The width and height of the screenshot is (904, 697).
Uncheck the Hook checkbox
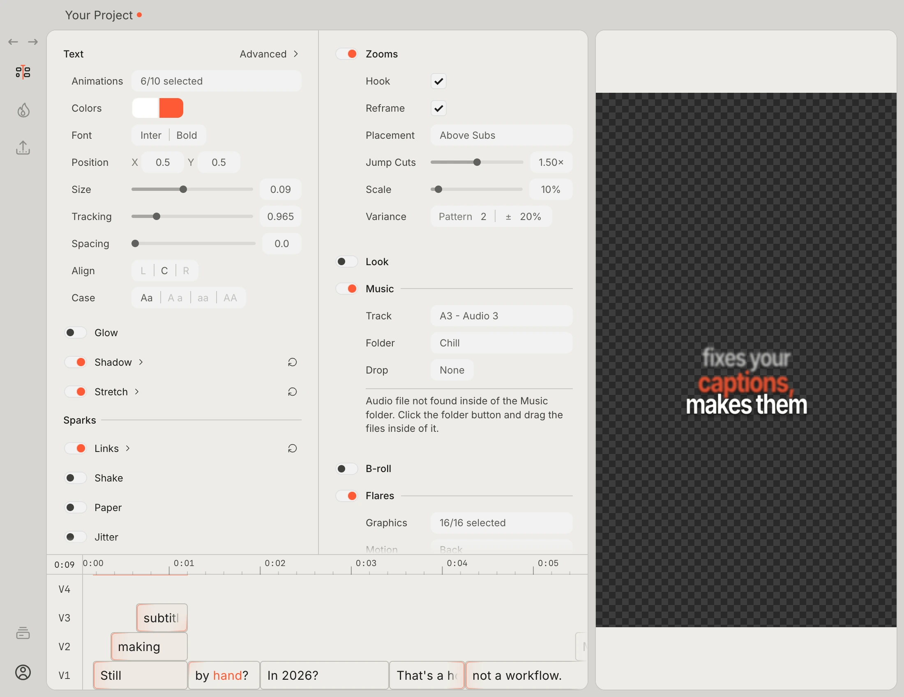[x=438, y=81]
